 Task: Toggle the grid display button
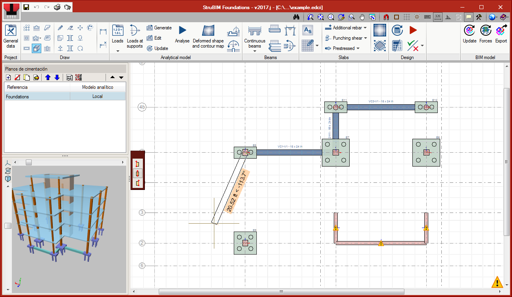(406, 17)
